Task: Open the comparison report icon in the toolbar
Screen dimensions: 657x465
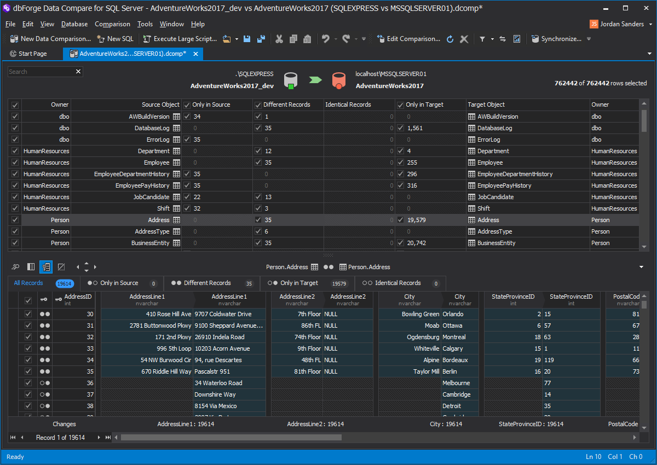Action: (x=516, y=39)
